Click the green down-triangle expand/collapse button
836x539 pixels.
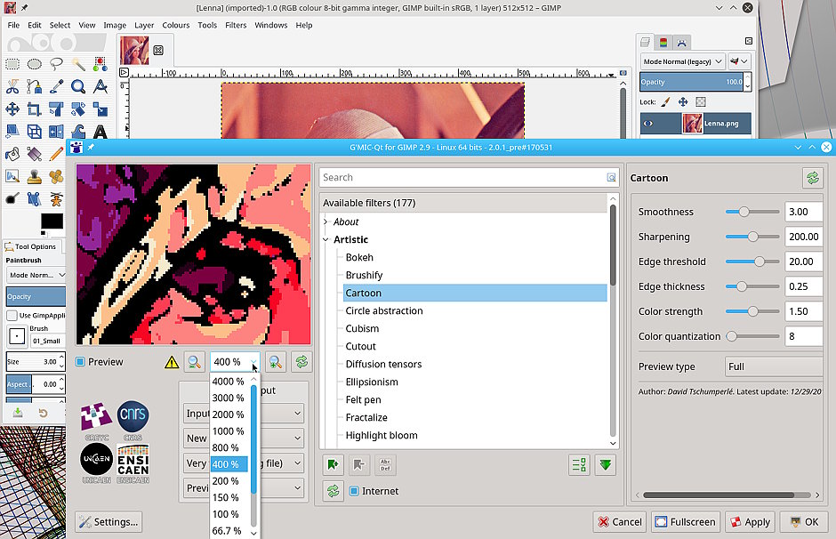(605, 465)
